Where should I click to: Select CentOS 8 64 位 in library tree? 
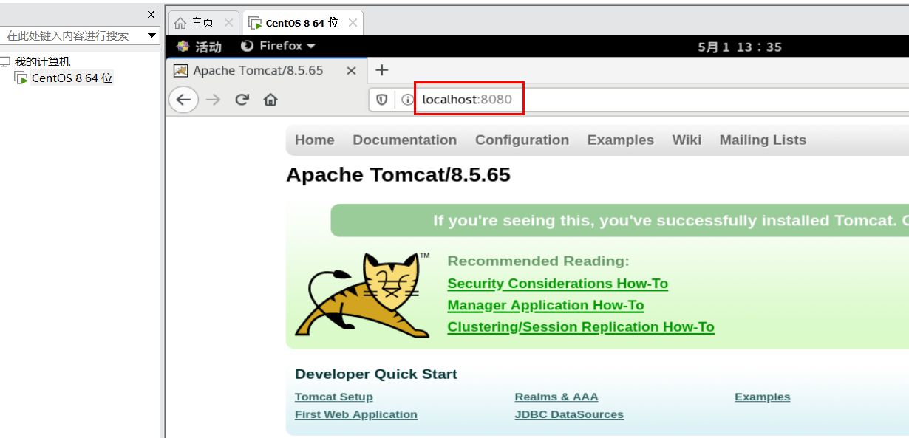tap(72, 78)
